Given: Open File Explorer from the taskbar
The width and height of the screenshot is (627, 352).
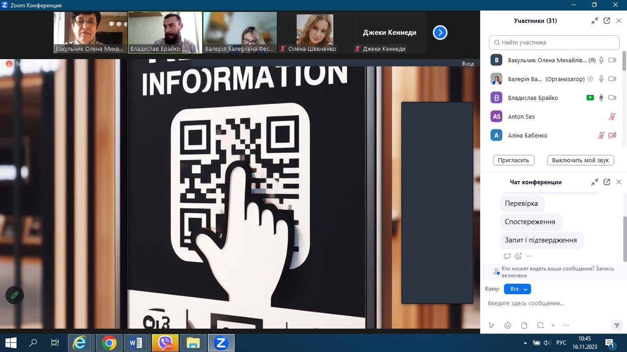Looking at the screenshot, I should click(193, 342).
